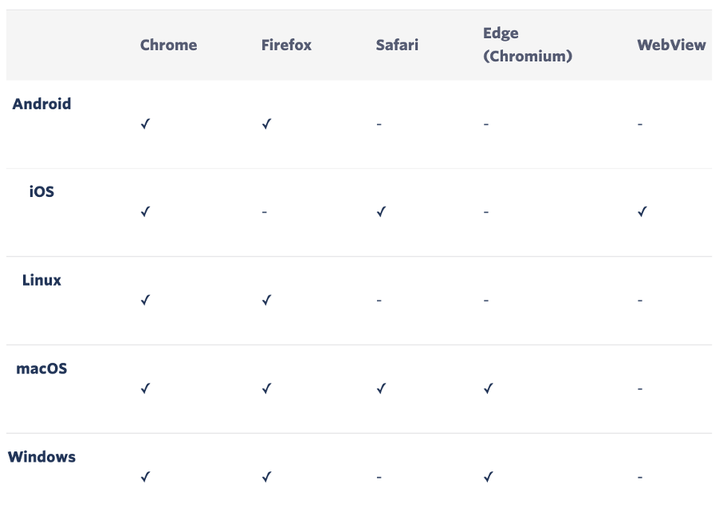Click the Windows row label
Viewport: 719px width, 520px height.
[x=41, y=457]
